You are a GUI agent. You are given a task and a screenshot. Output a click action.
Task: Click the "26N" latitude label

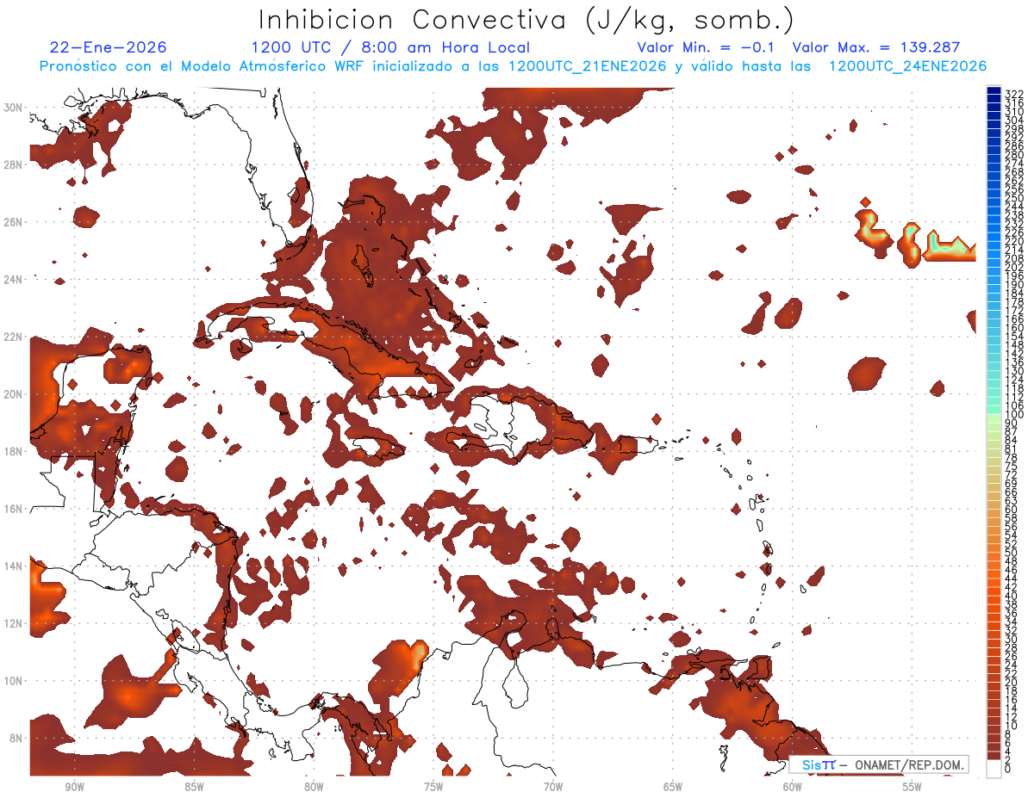click(x=13, y=221)
